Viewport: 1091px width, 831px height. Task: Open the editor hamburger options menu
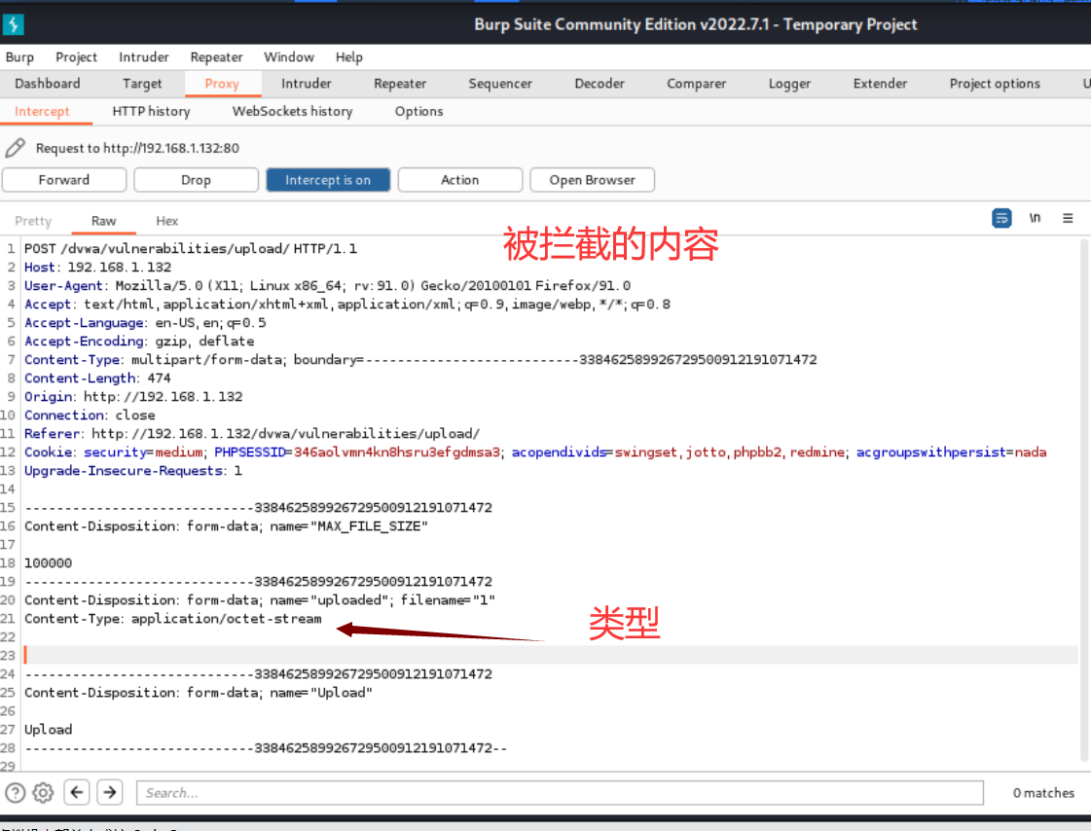(1068, 218)
